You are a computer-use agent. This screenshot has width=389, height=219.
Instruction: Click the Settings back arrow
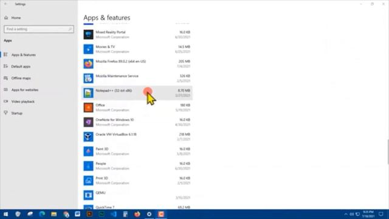coord(5,4)
